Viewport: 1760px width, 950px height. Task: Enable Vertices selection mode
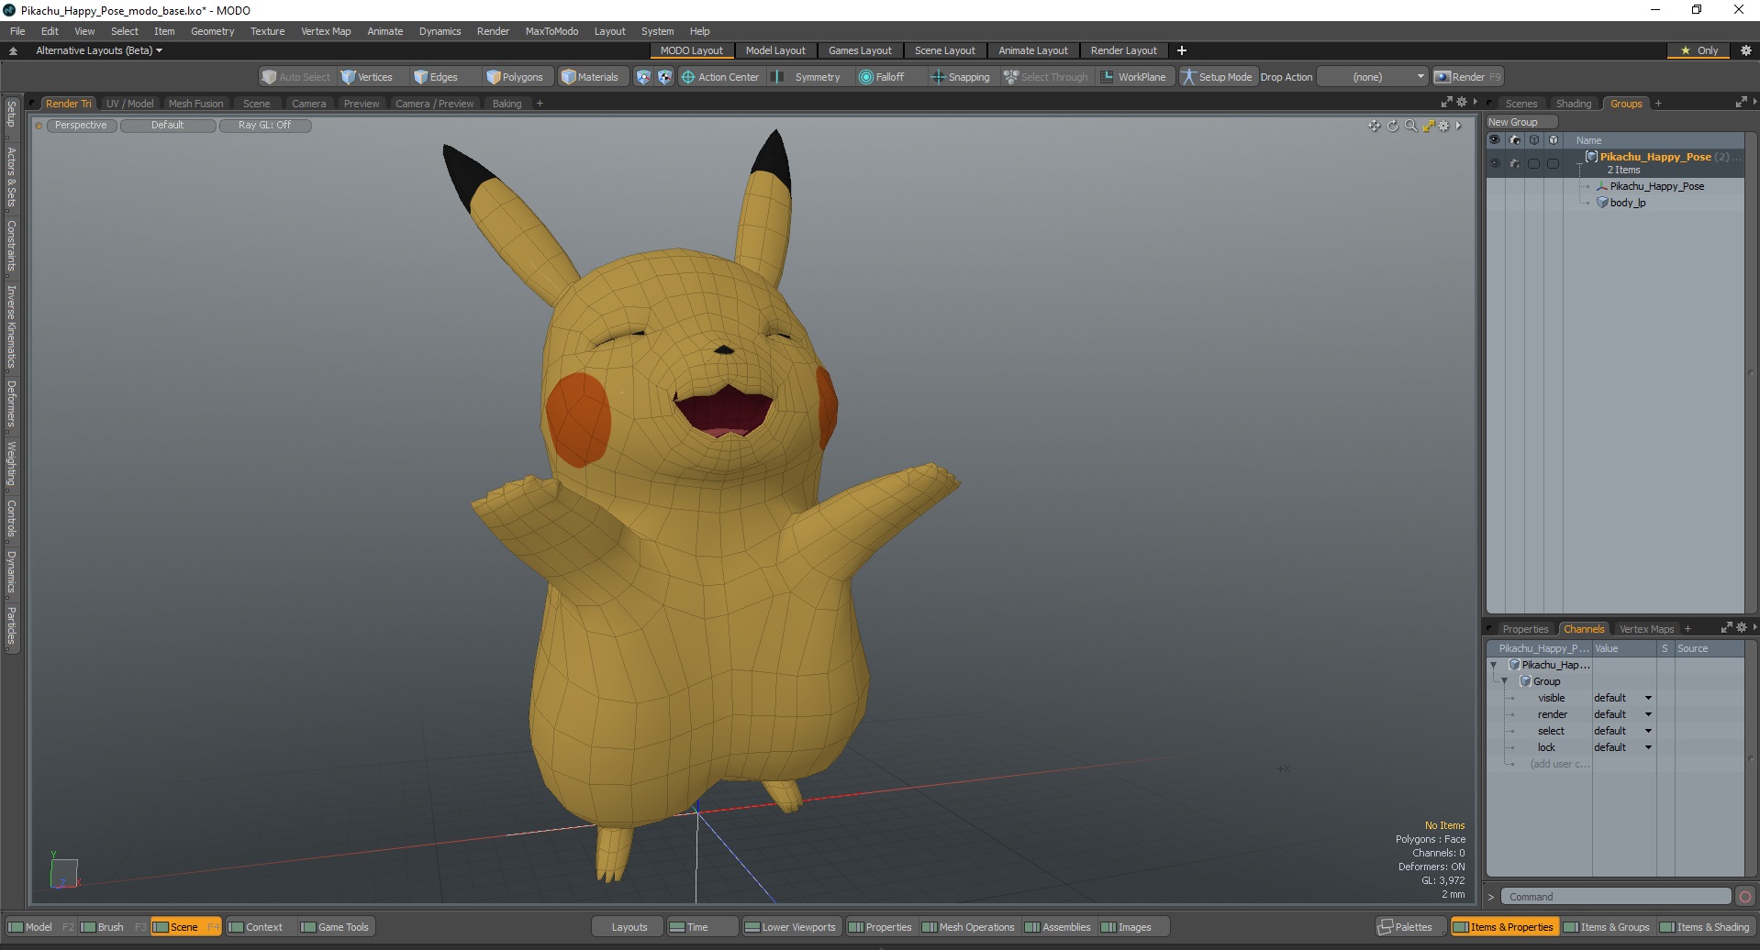[x=367, y=77]
